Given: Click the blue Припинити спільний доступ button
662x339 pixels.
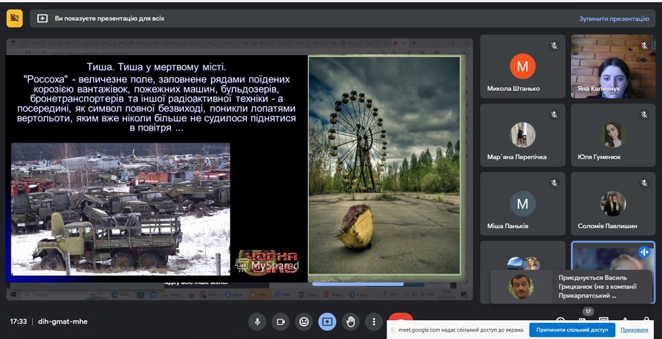Looking at the screenshot, I should click(x=572, y=330).
